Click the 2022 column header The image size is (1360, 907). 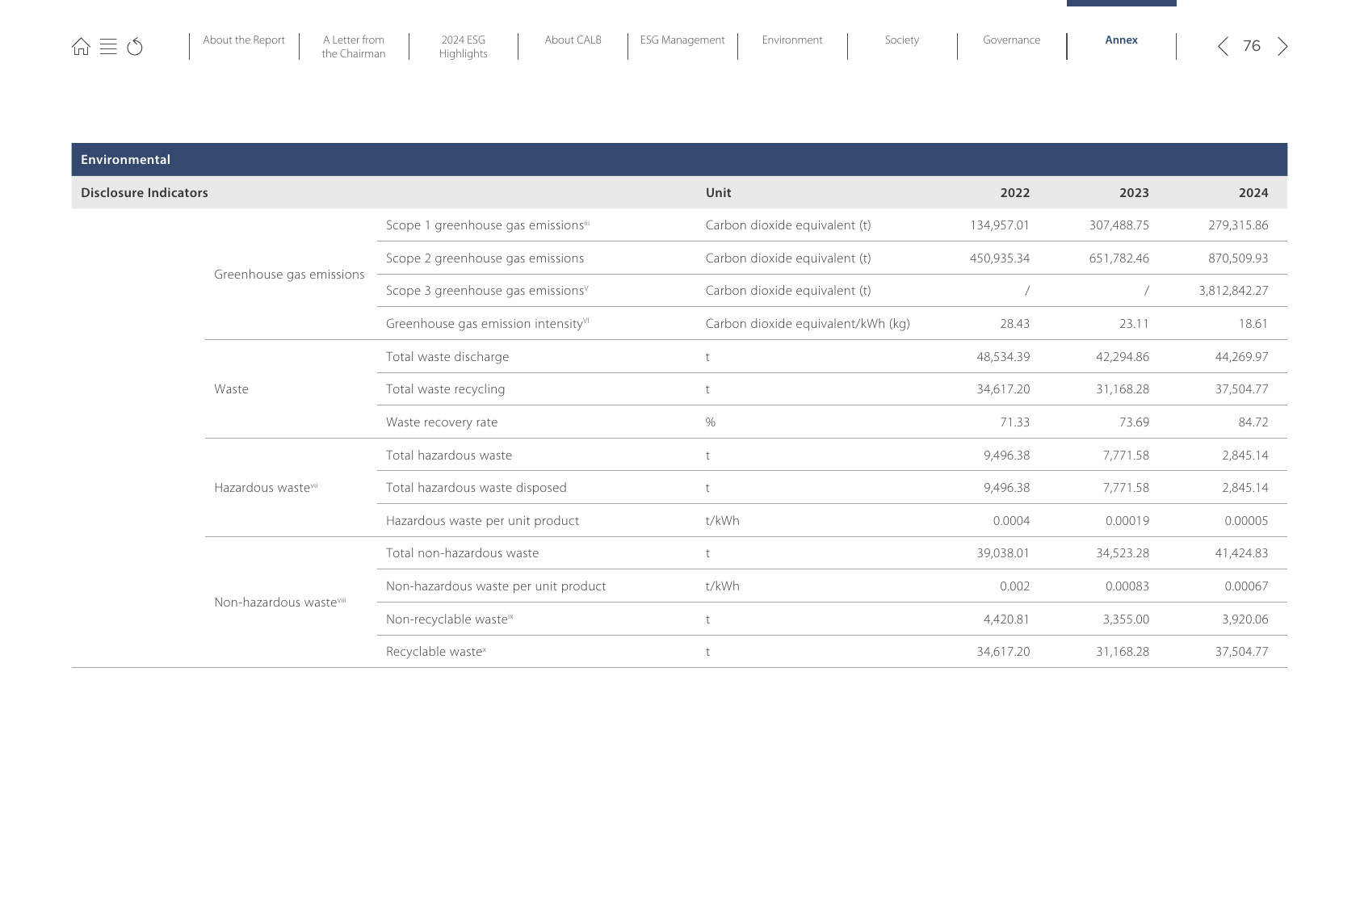pyautogui.click(x=1015, y=193)
